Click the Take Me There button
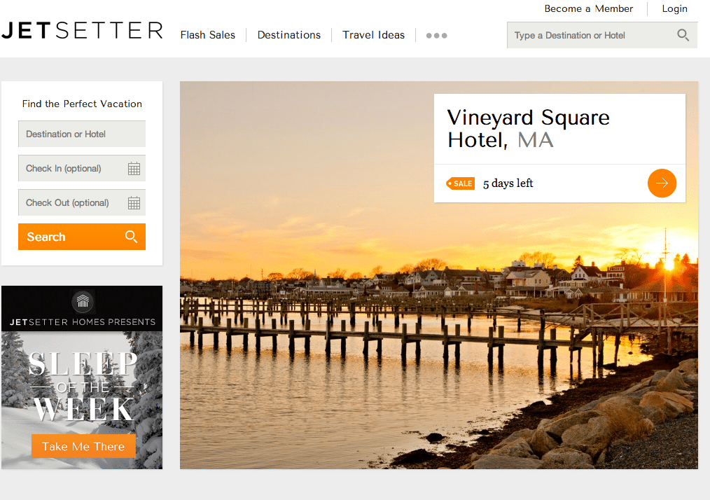 pyautogui.click(x=83, y=446)
